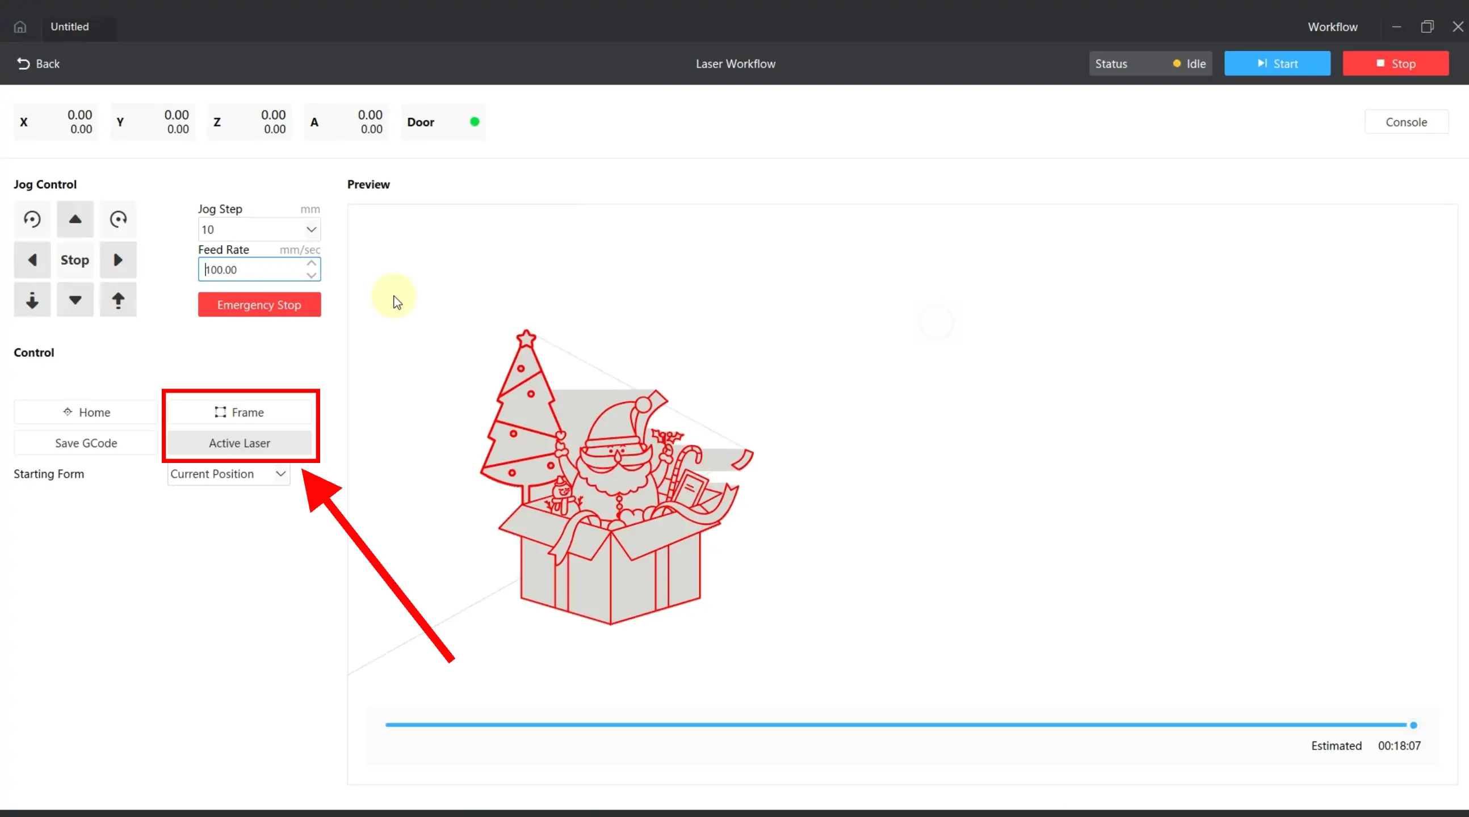Screen dimensions: 1469x817
Task: Click the rotate clockwise jog icon
Action: coord(118,219)
